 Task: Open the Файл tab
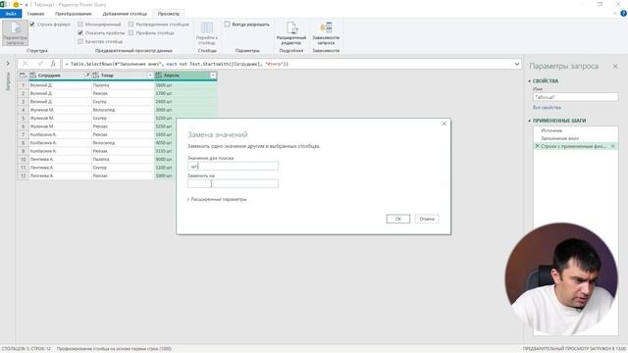click(x=11, y=14)
